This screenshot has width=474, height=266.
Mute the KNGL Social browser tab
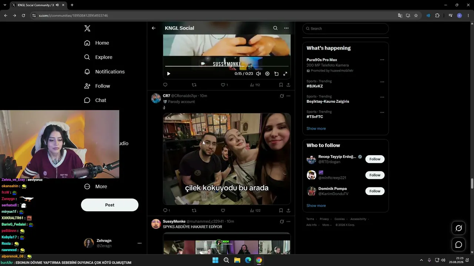pos(57,5)
